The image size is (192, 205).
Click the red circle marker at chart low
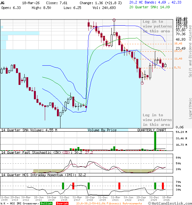tap(142, 83)
